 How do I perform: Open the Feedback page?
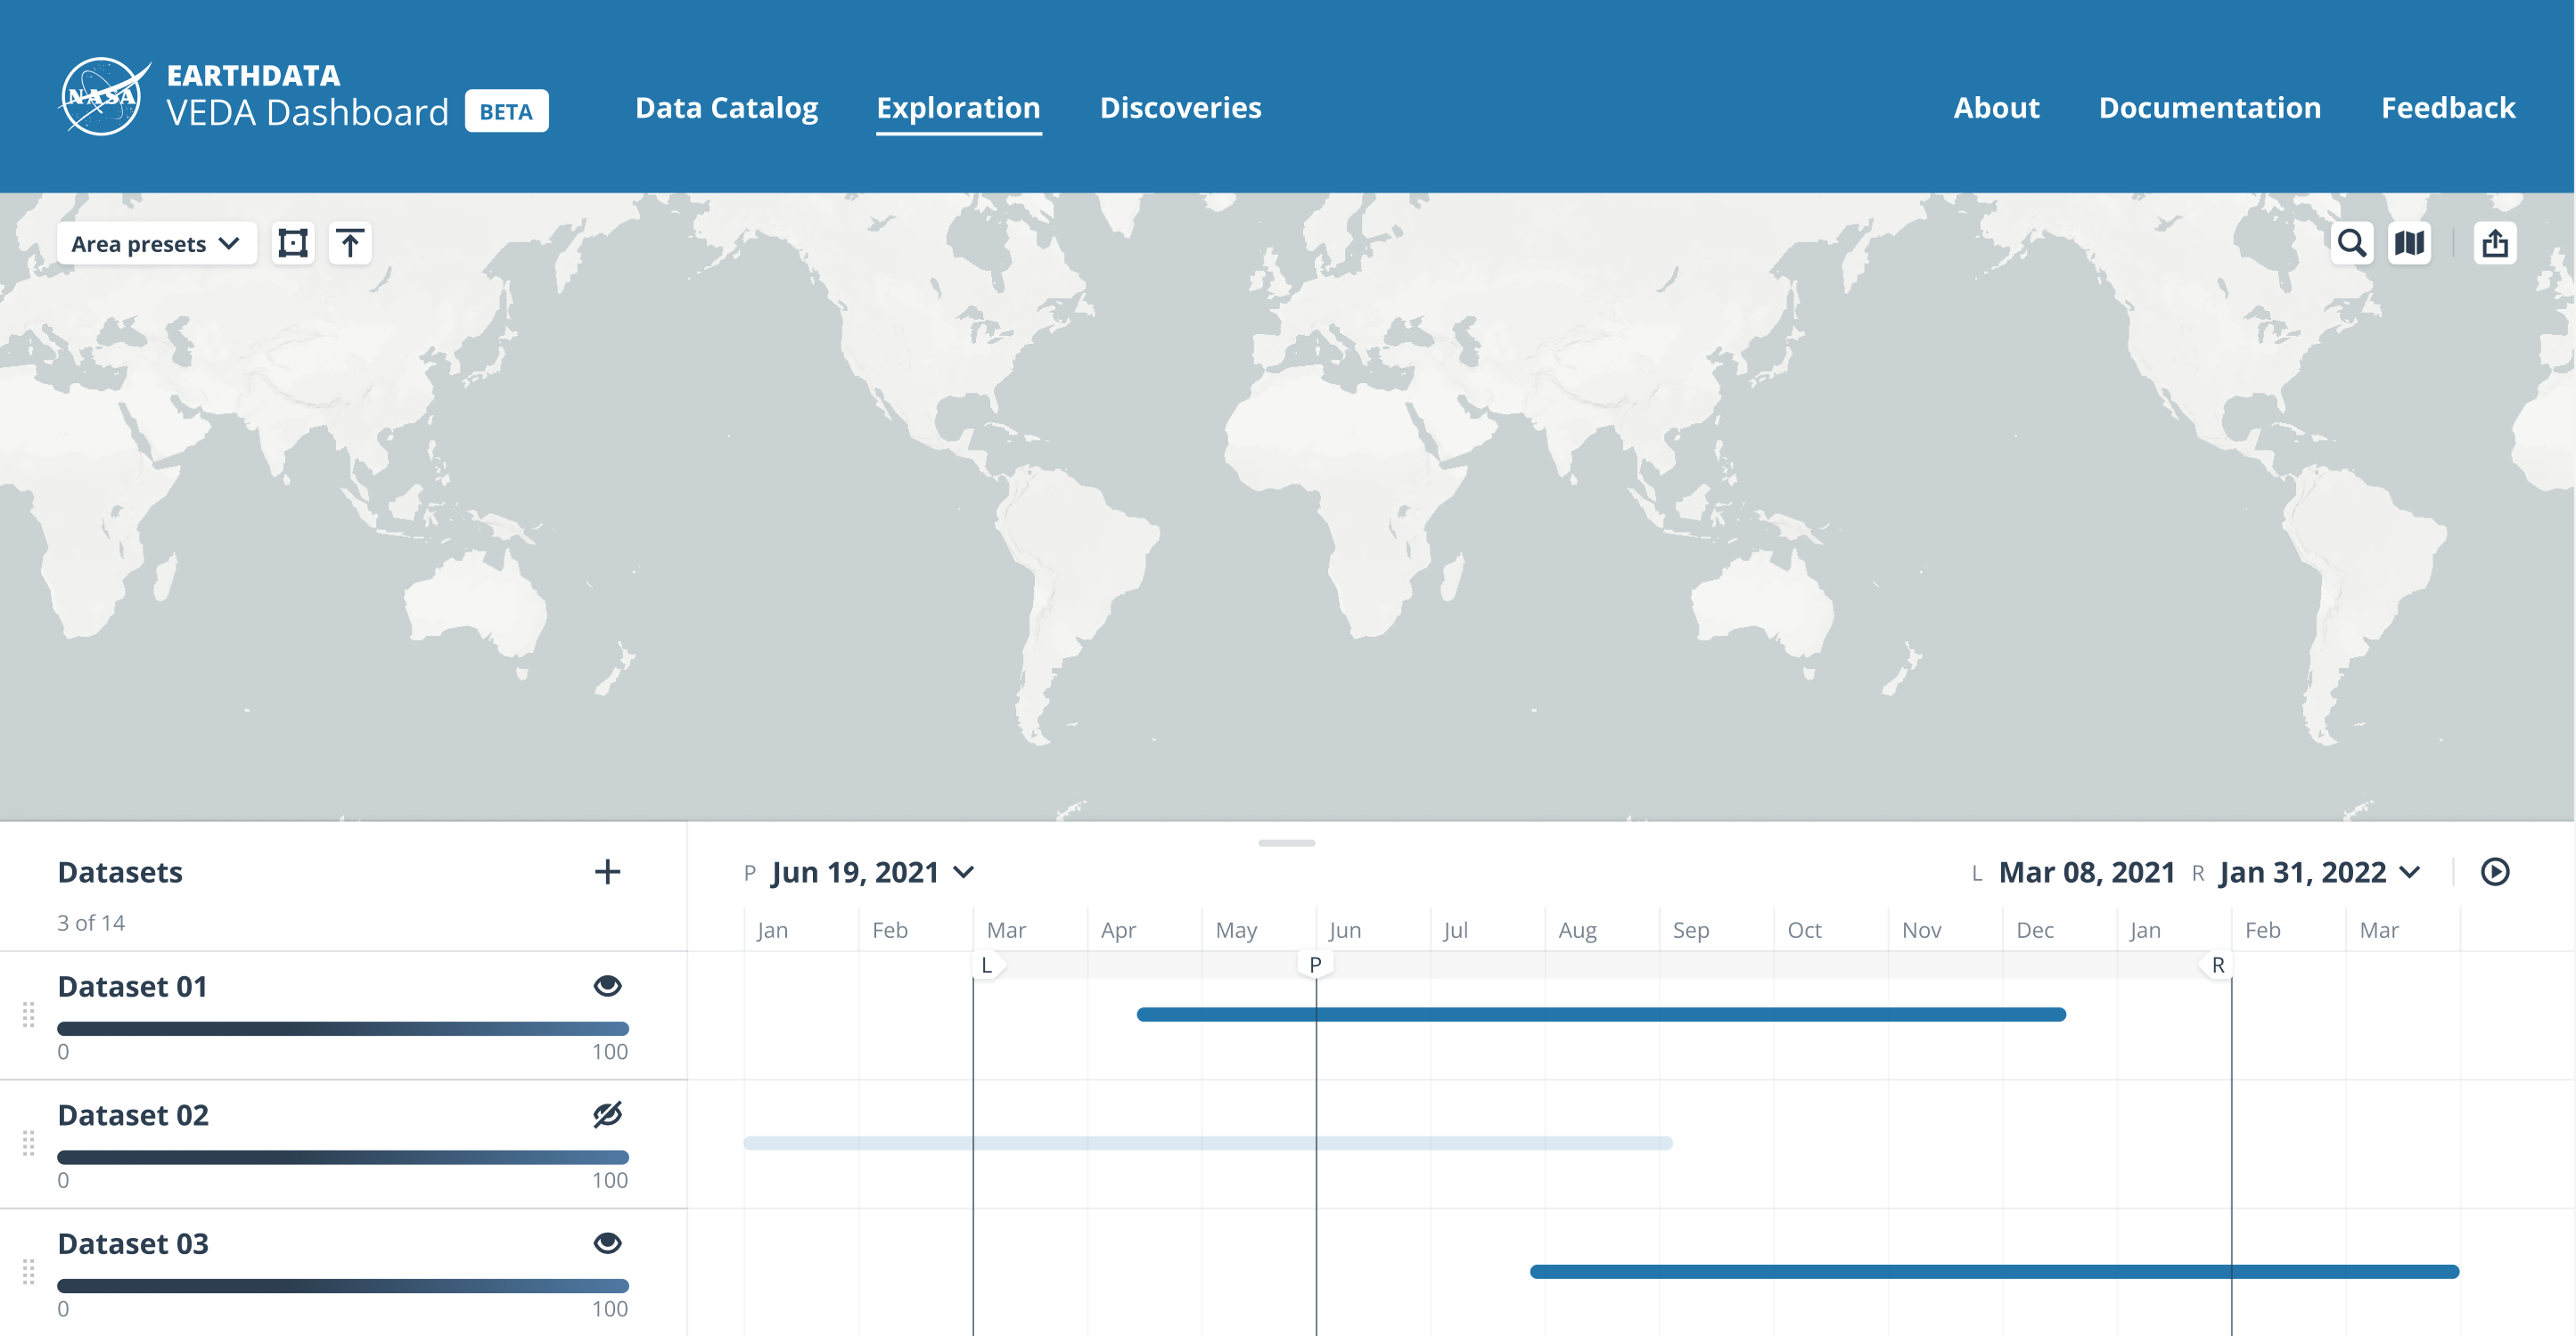[2449, 107]
